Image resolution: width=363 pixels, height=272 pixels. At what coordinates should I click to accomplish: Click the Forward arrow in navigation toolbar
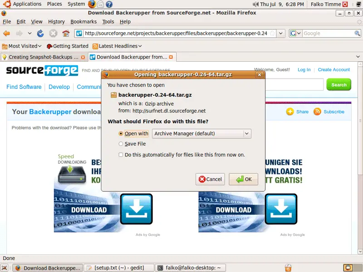pyautogui.click(x=19, y=34)
